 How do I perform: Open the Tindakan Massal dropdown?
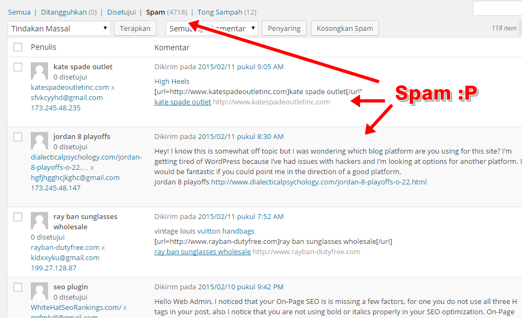pos(59,28)
